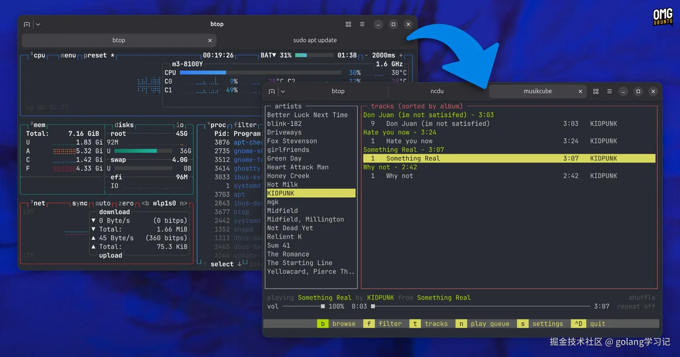Switch to the sudo apt update tab
This screenshot has height=357, width=680.
click(315, 40)
